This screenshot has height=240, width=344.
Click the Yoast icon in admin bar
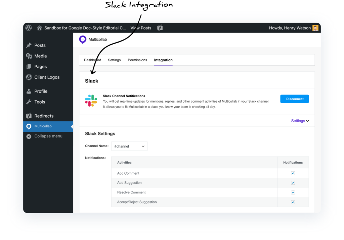tap(160, 28)
